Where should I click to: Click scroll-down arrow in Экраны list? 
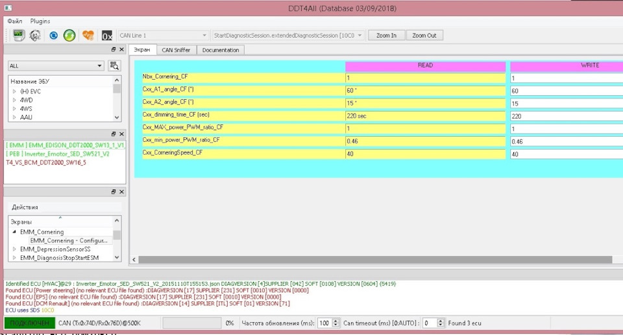[117, 257]
